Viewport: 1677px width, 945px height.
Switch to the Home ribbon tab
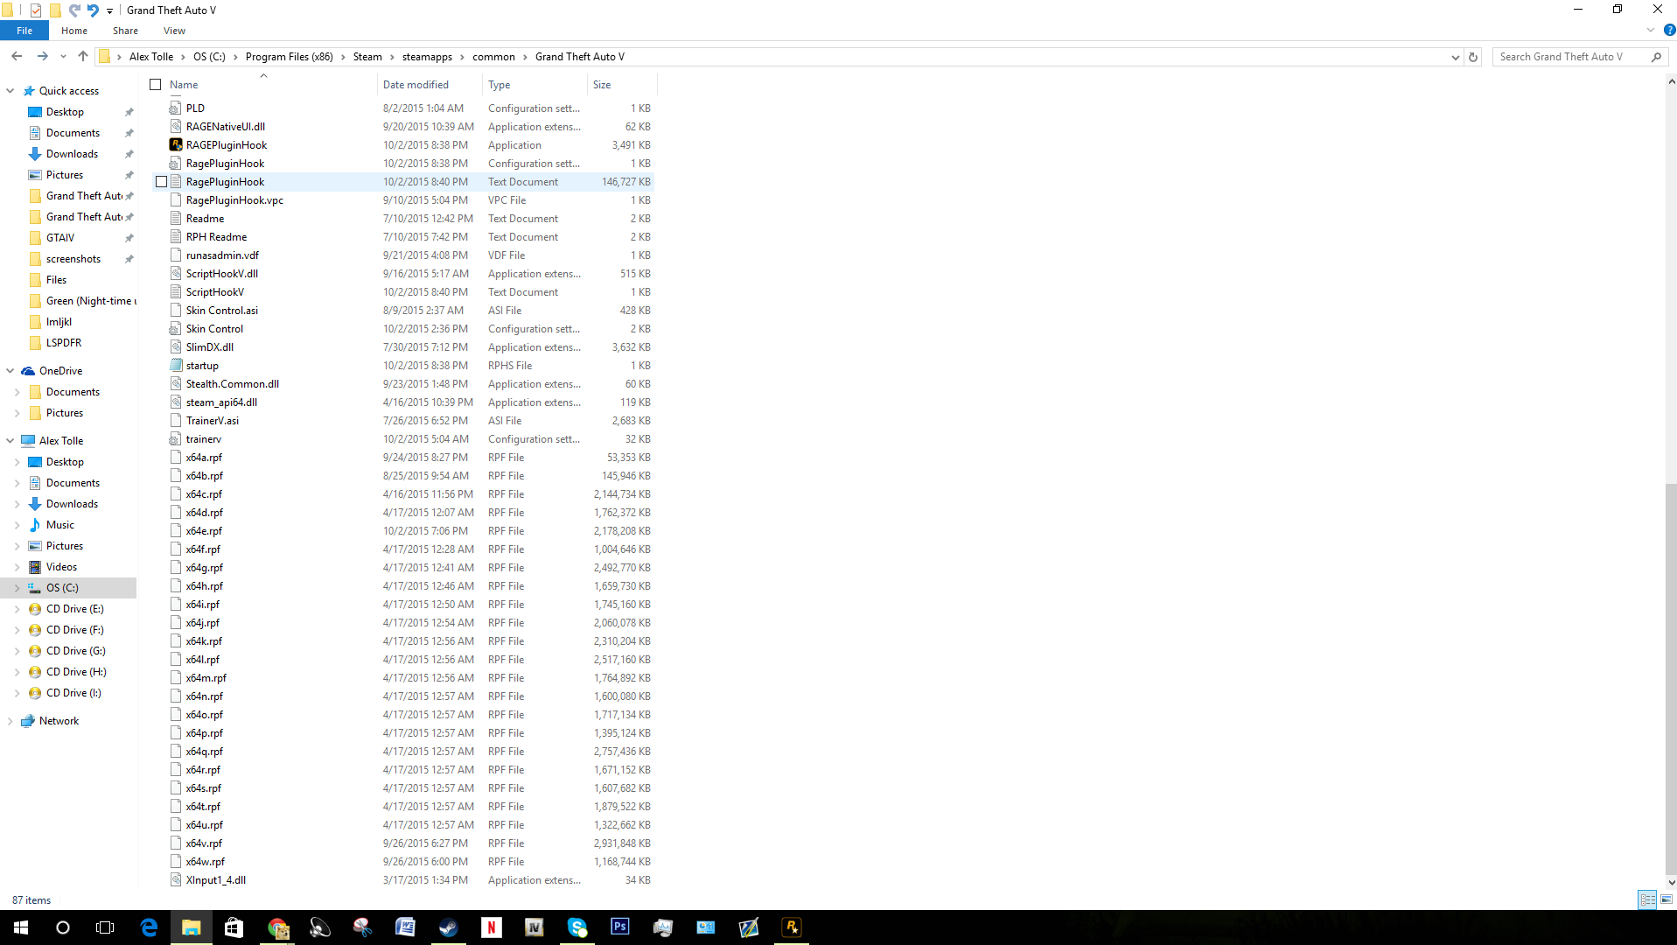click(x=74, y=31)
